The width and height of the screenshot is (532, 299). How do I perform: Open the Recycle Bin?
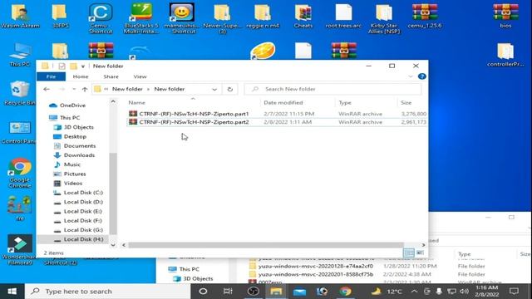pos(19,93)
